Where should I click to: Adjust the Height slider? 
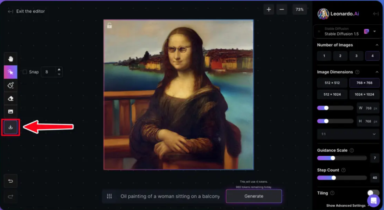[335, 121]
